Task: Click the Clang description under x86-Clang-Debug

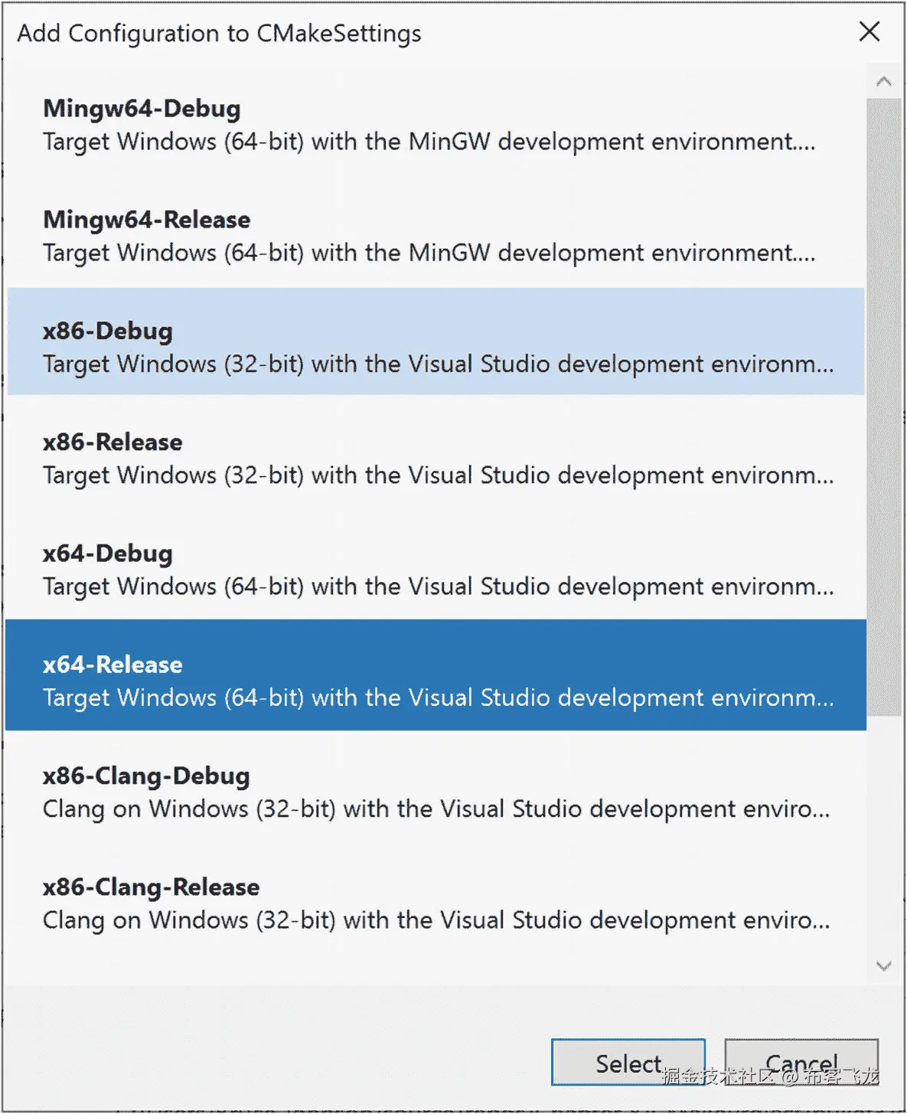Action: (x=436, y=809)
